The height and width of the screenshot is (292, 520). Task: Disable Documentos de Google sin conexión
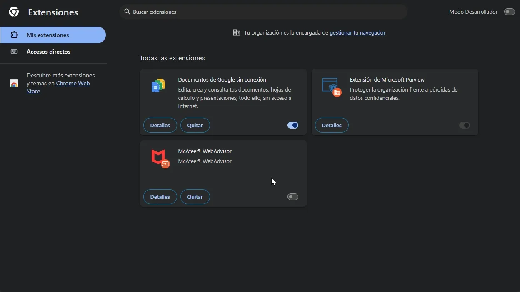[293, 125]
